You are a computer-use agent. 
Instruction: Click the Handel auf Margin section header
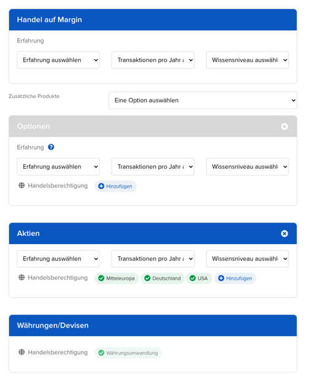(x=153, y=20)
